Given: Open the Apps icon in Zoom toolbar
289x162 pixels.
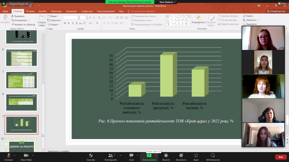Looking at the screenshot, I should tap(196, 157).
